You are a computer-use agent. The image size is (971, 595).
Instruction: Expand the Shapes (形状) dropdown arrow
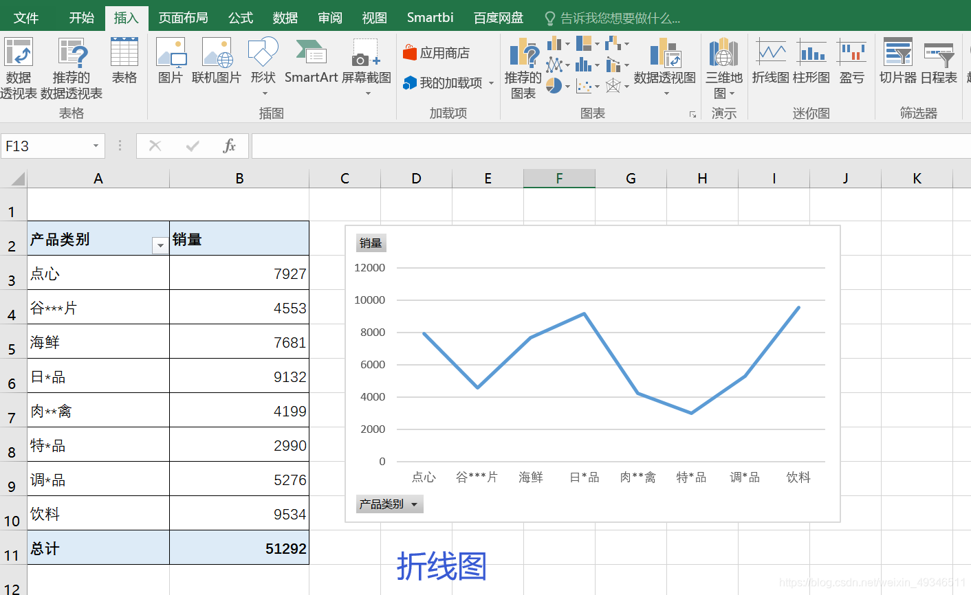(x=264, y=93)
